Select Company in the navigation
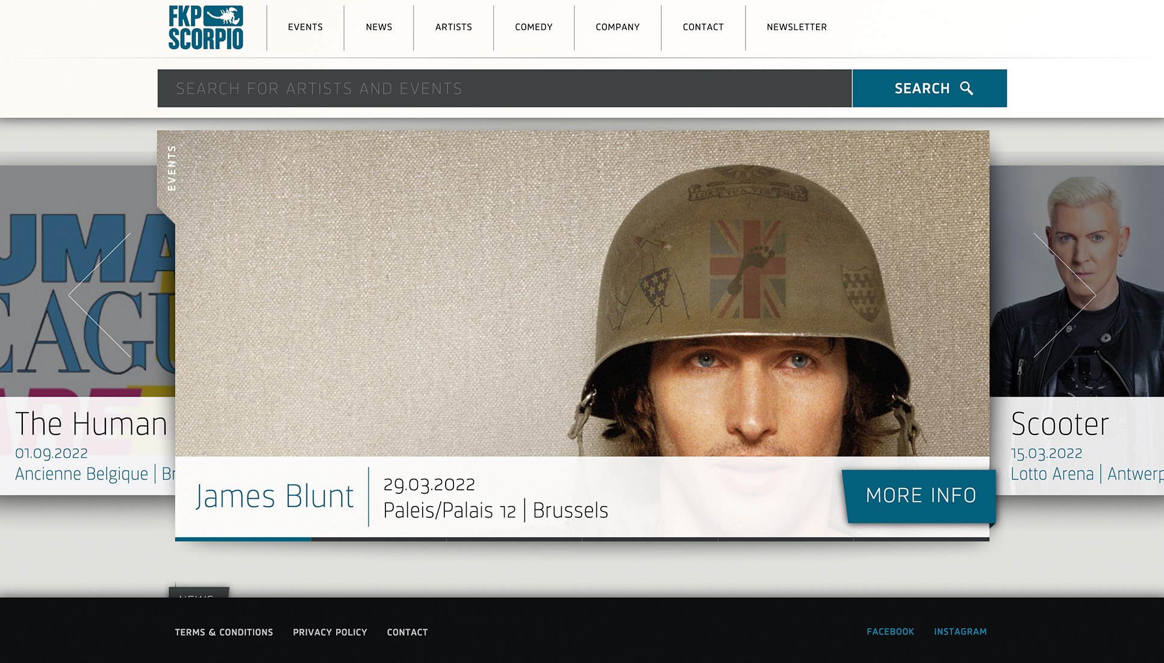 click(x=617, y=27)
